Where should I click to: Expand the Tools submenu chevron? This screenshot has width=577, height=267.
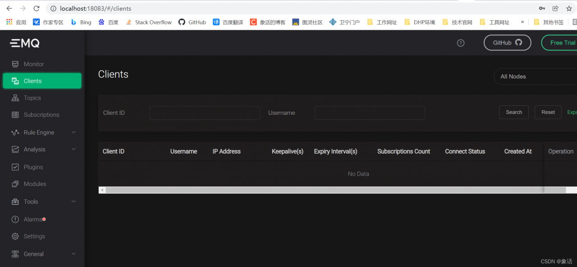[73, 202]
